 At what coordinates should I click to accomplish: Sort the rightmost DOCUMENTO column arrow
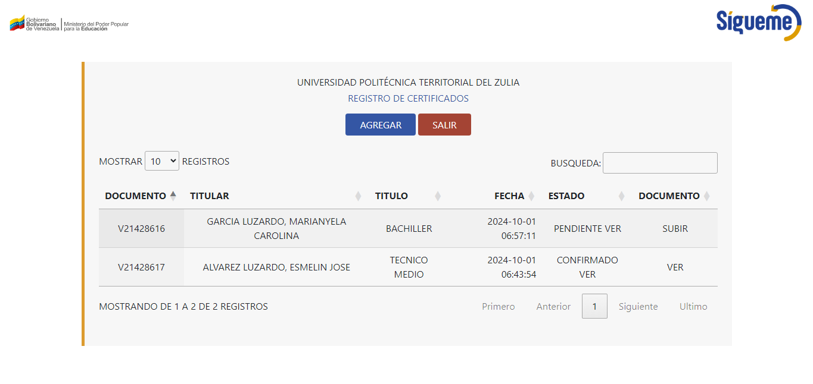[x=708, y=195]
